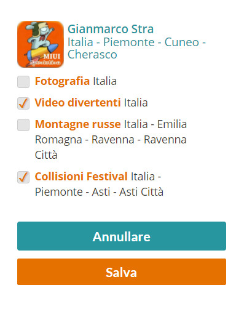Viewport: 244px width, 309px height.
Task: Click Italia text beside Video divertenti
Action: [136, 103]
